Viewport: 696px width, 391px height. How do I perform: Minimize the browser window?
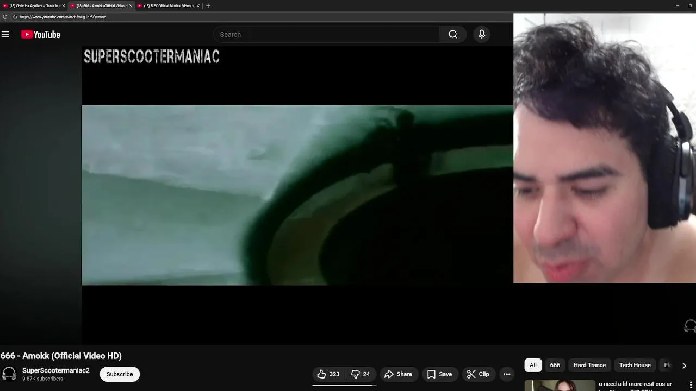click(x=677, y=5)
